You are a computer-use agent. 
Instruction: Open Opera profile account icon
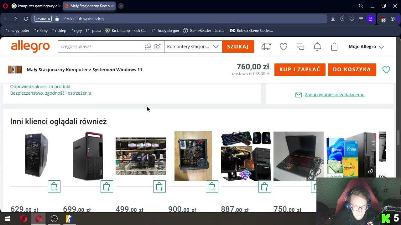click(x=371, y=19)
